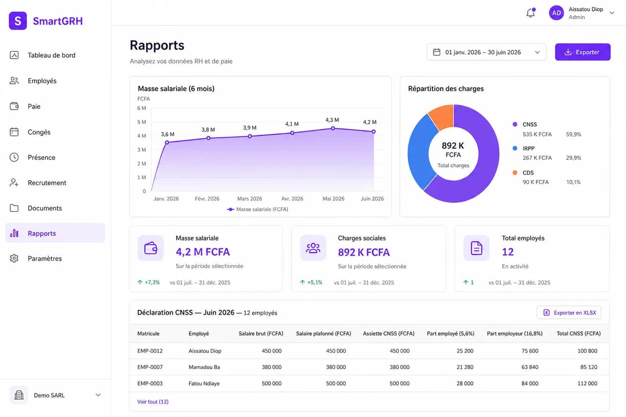Click the Voir tout (12) link
Viewport: 626px width, 417px height.
153,402
